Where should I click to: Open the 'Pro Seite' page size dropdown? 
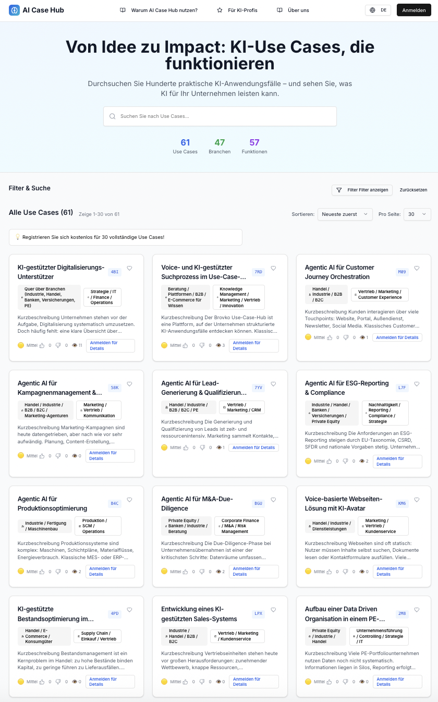(417, 214)
